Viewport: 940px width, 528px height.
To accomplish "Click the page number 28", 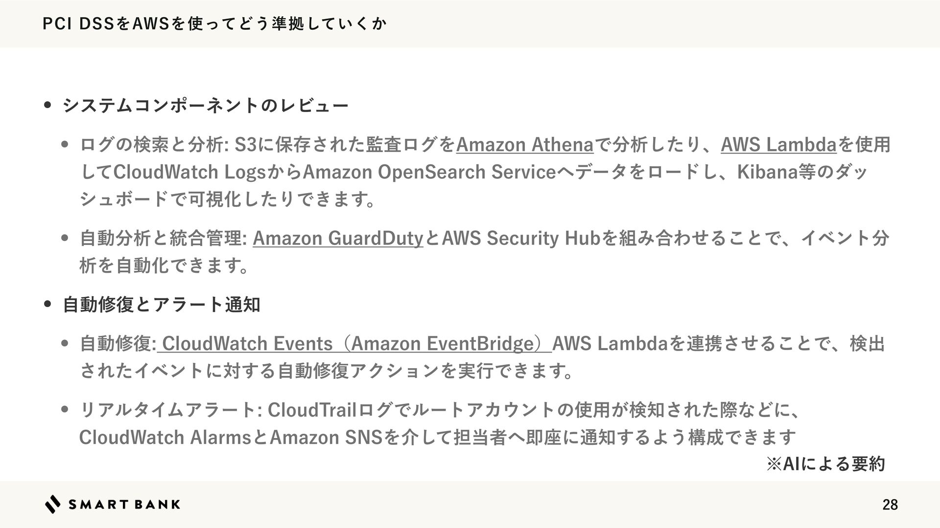I will [x=890, y=505].
